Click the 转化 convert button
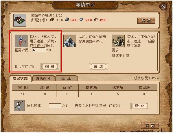173x133 pixels. (x=140, y=106)
